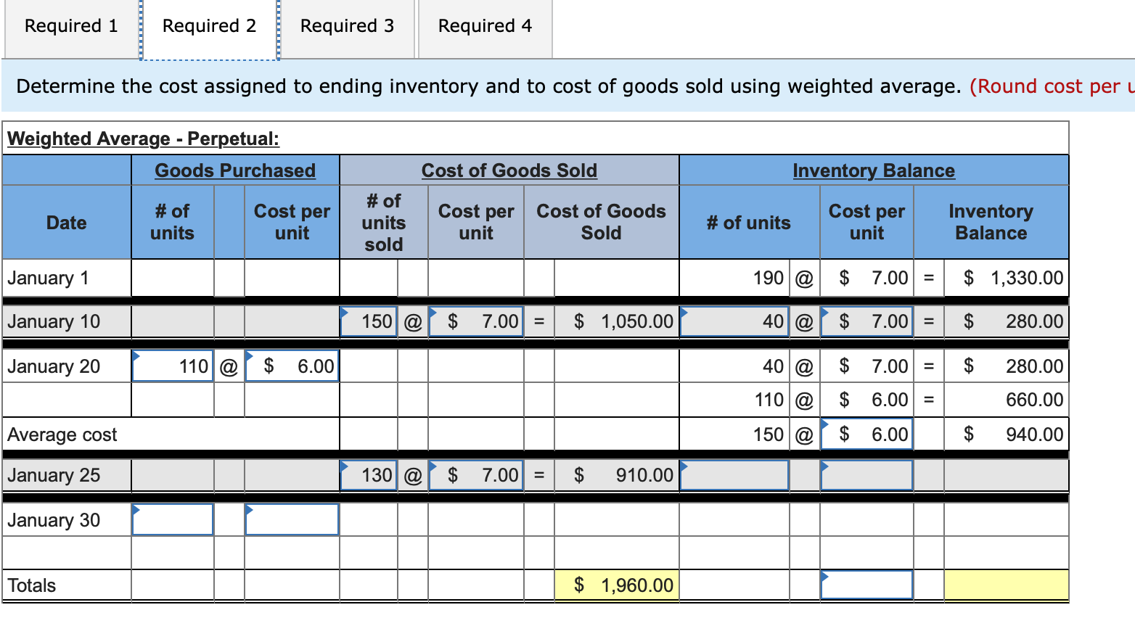The height and width of the screenshot is (618, 1135).
Task: Click the empty January 30 units purchased cell
Action: [172, 519]
